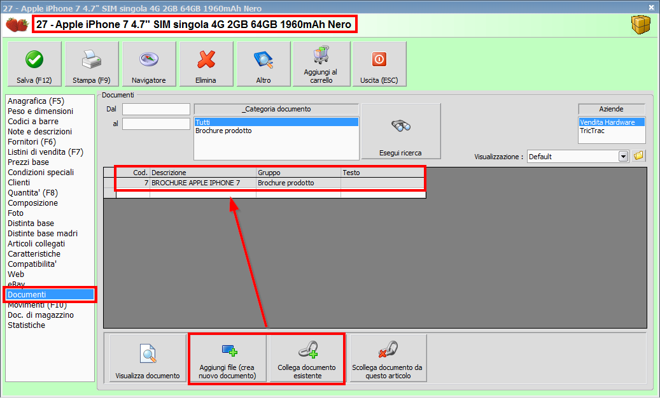Click the al date input field
Viewport: 660px width, 398px height.
click(x=156, y=124)
